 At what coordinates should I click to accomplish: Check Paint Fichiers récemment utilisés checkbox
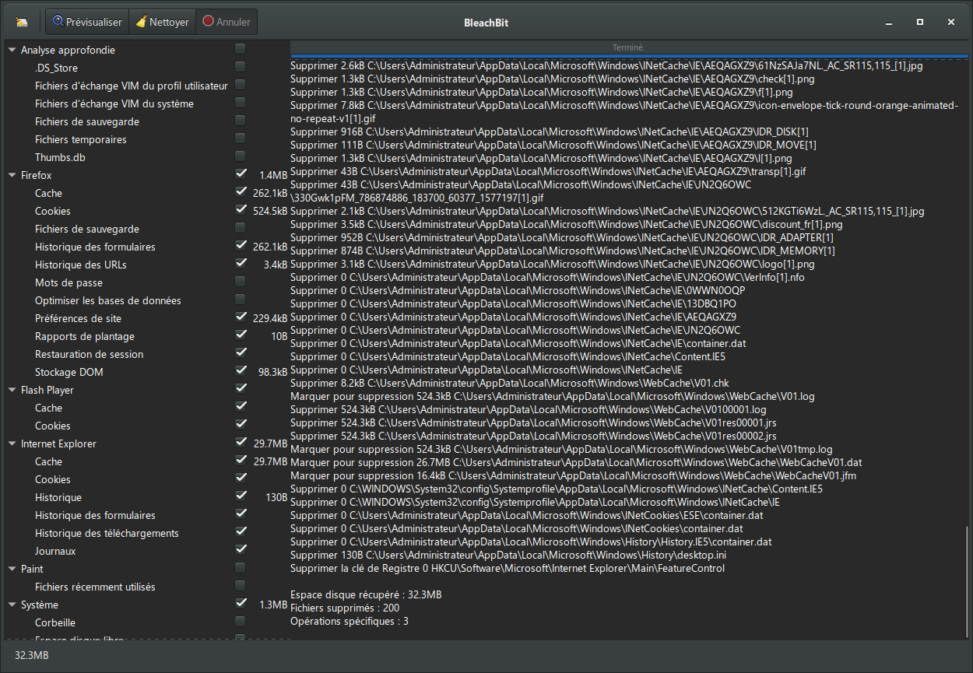point(241,586)
